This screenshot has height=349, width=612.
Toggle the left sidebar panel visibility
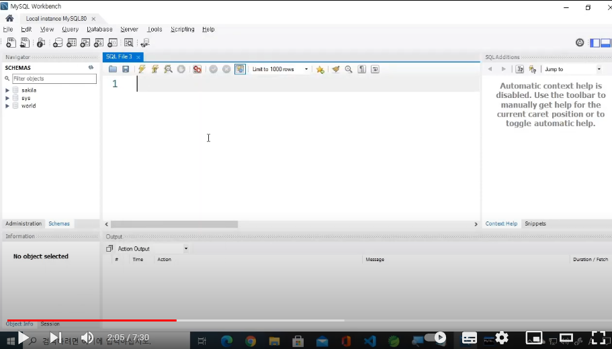595,42
